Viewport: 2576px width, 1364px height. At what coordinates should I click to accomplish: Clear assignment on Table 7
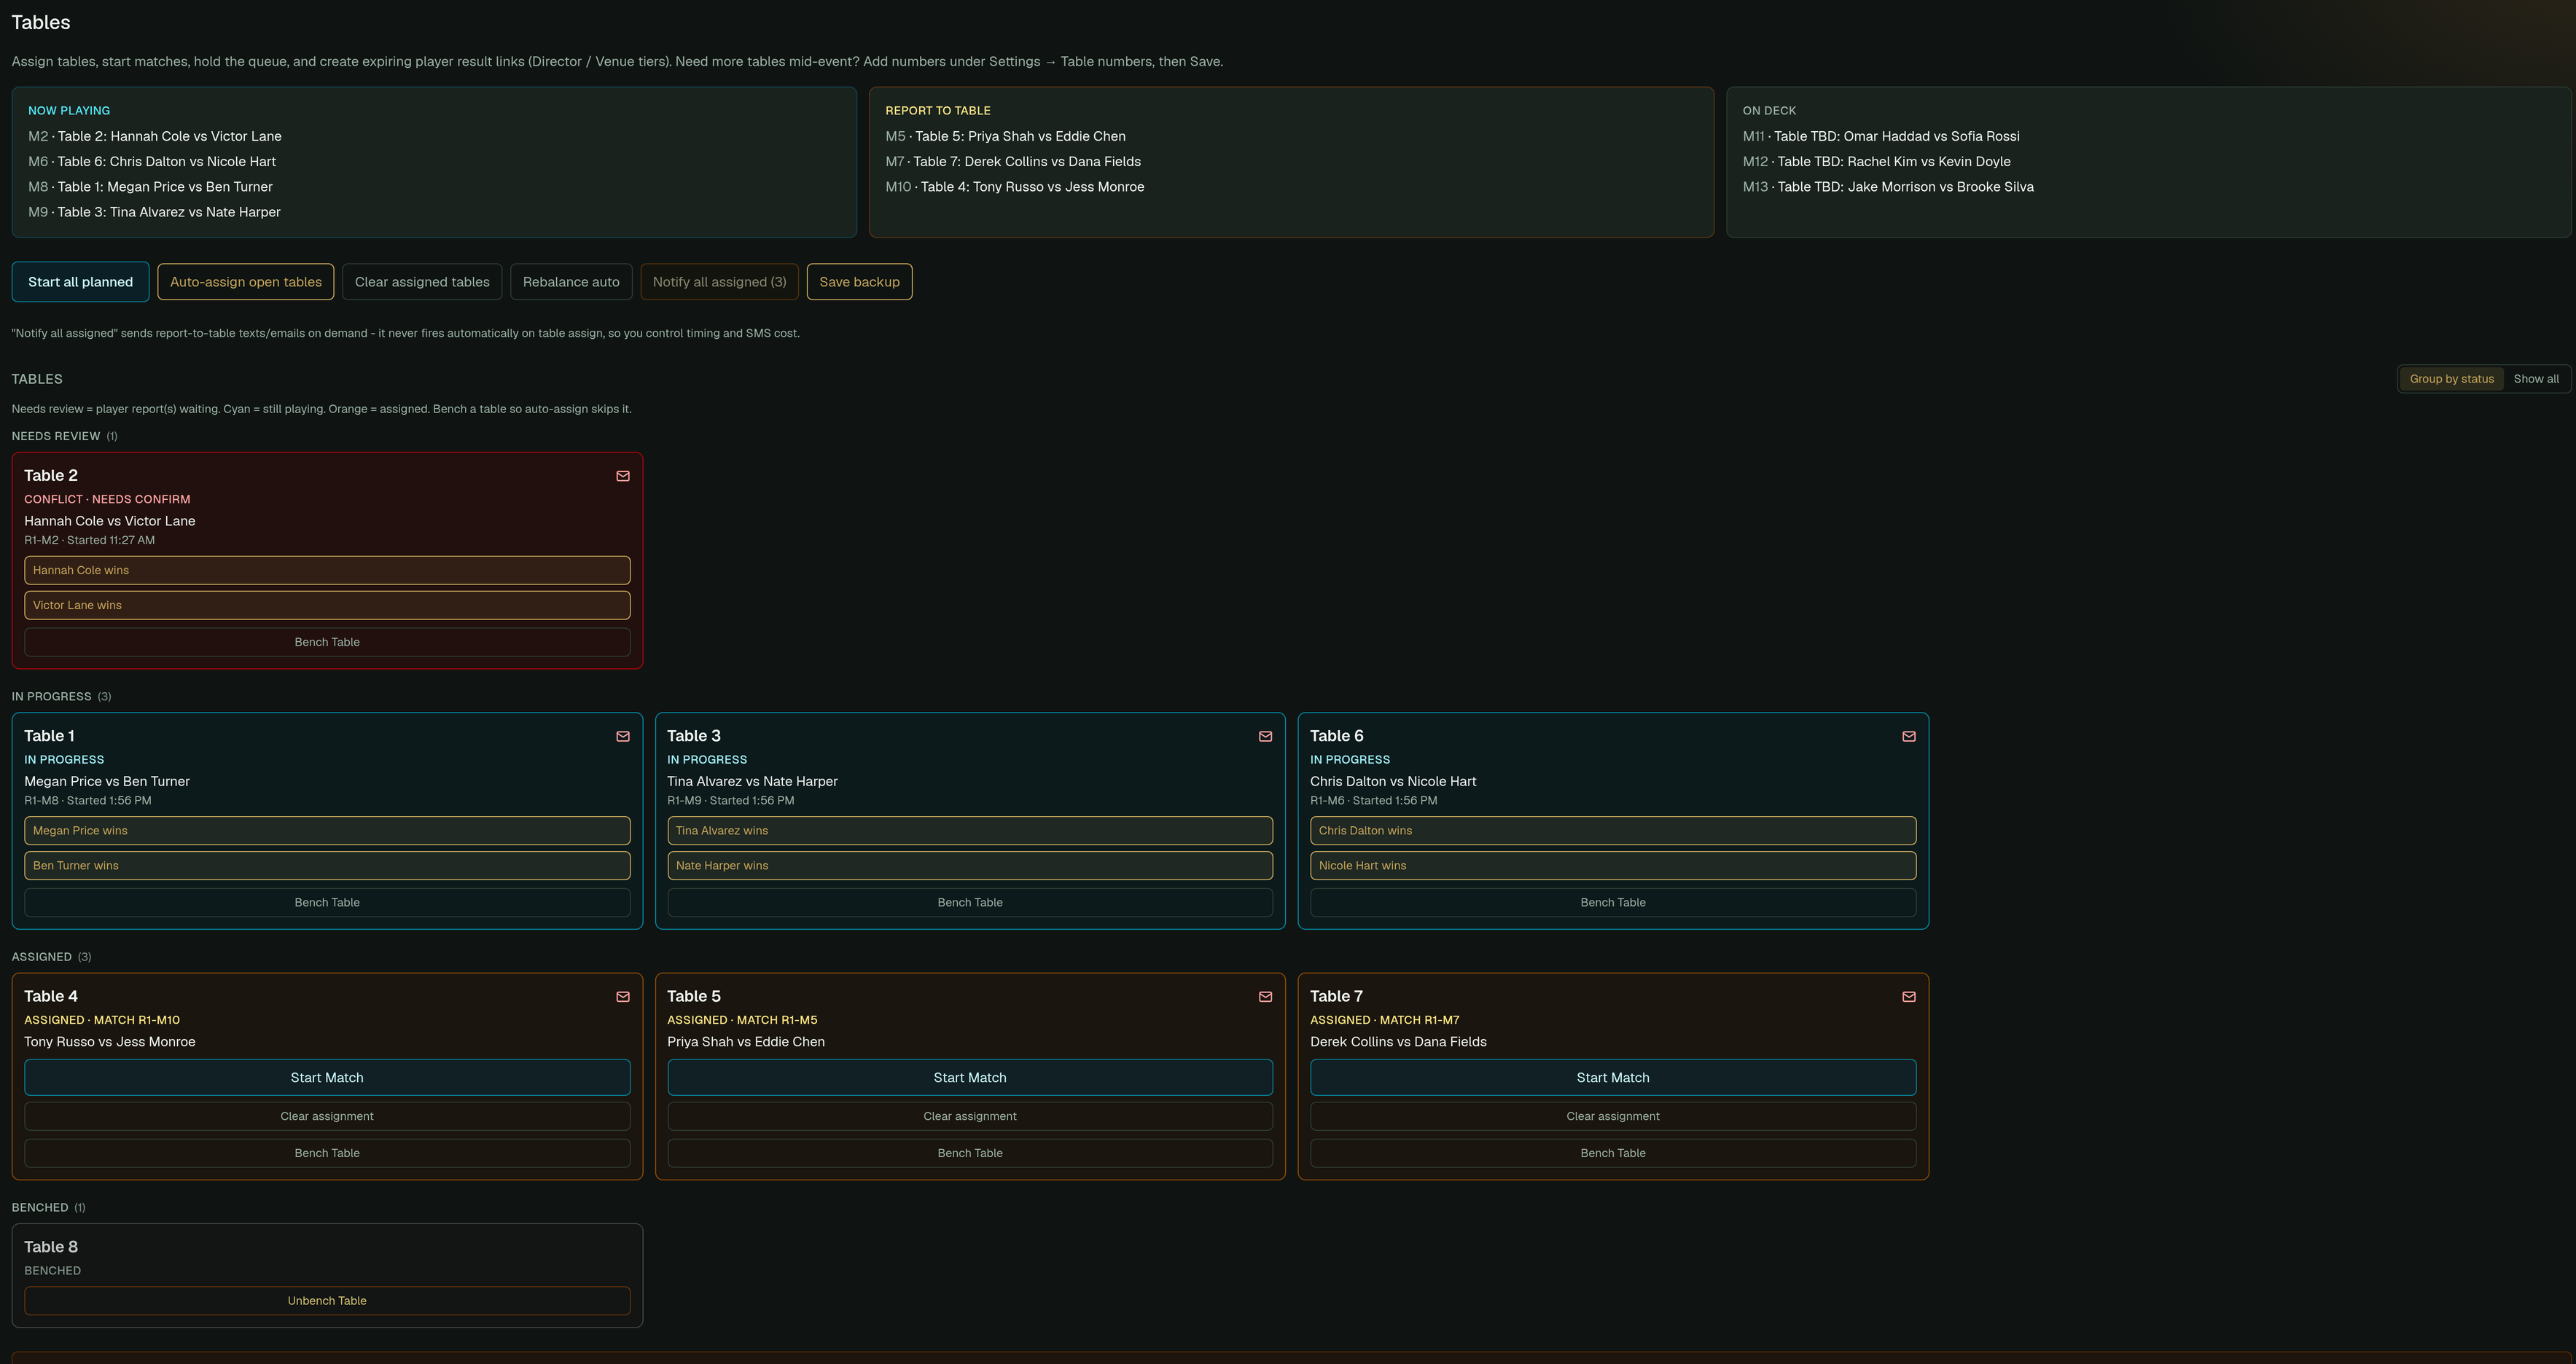coord(1613,1116)
